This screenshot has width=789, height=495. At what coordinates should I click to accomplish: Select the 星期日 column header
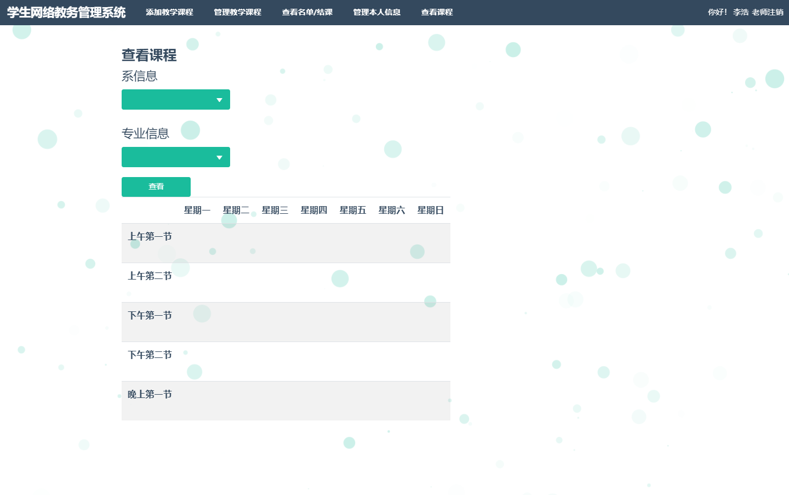[x=431, y=210]
